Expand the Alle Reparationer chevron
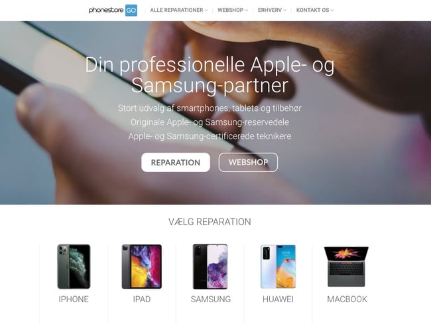The image size is (431, 332). click(206, 11)
